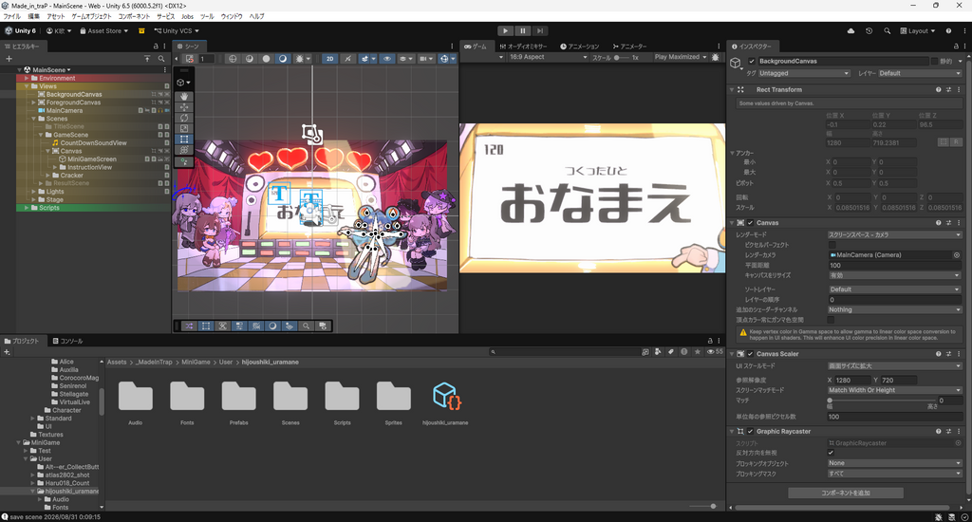Click the 平面距離 value field
This screenshot has width=972, height=522.
click(x=894, y=266)
